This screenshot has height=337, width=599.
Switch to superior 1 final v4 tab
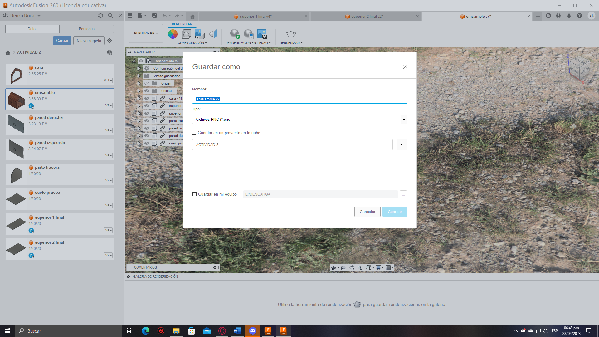click(x=255, y=17)
